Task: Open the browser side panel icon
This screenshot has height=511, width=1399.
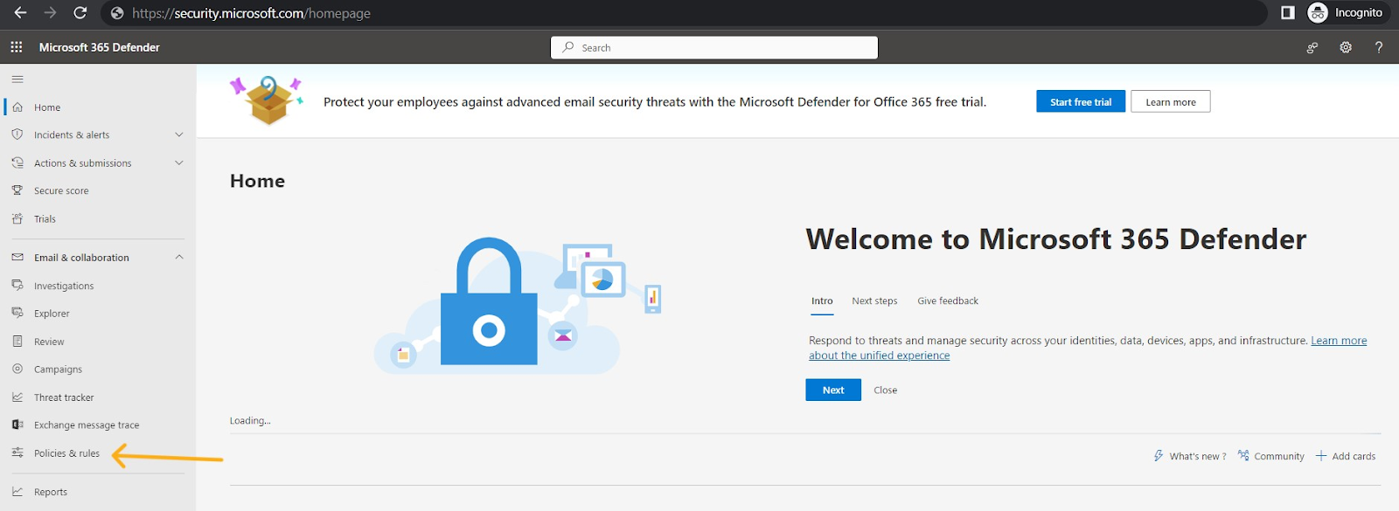Action: [1287, 12]
